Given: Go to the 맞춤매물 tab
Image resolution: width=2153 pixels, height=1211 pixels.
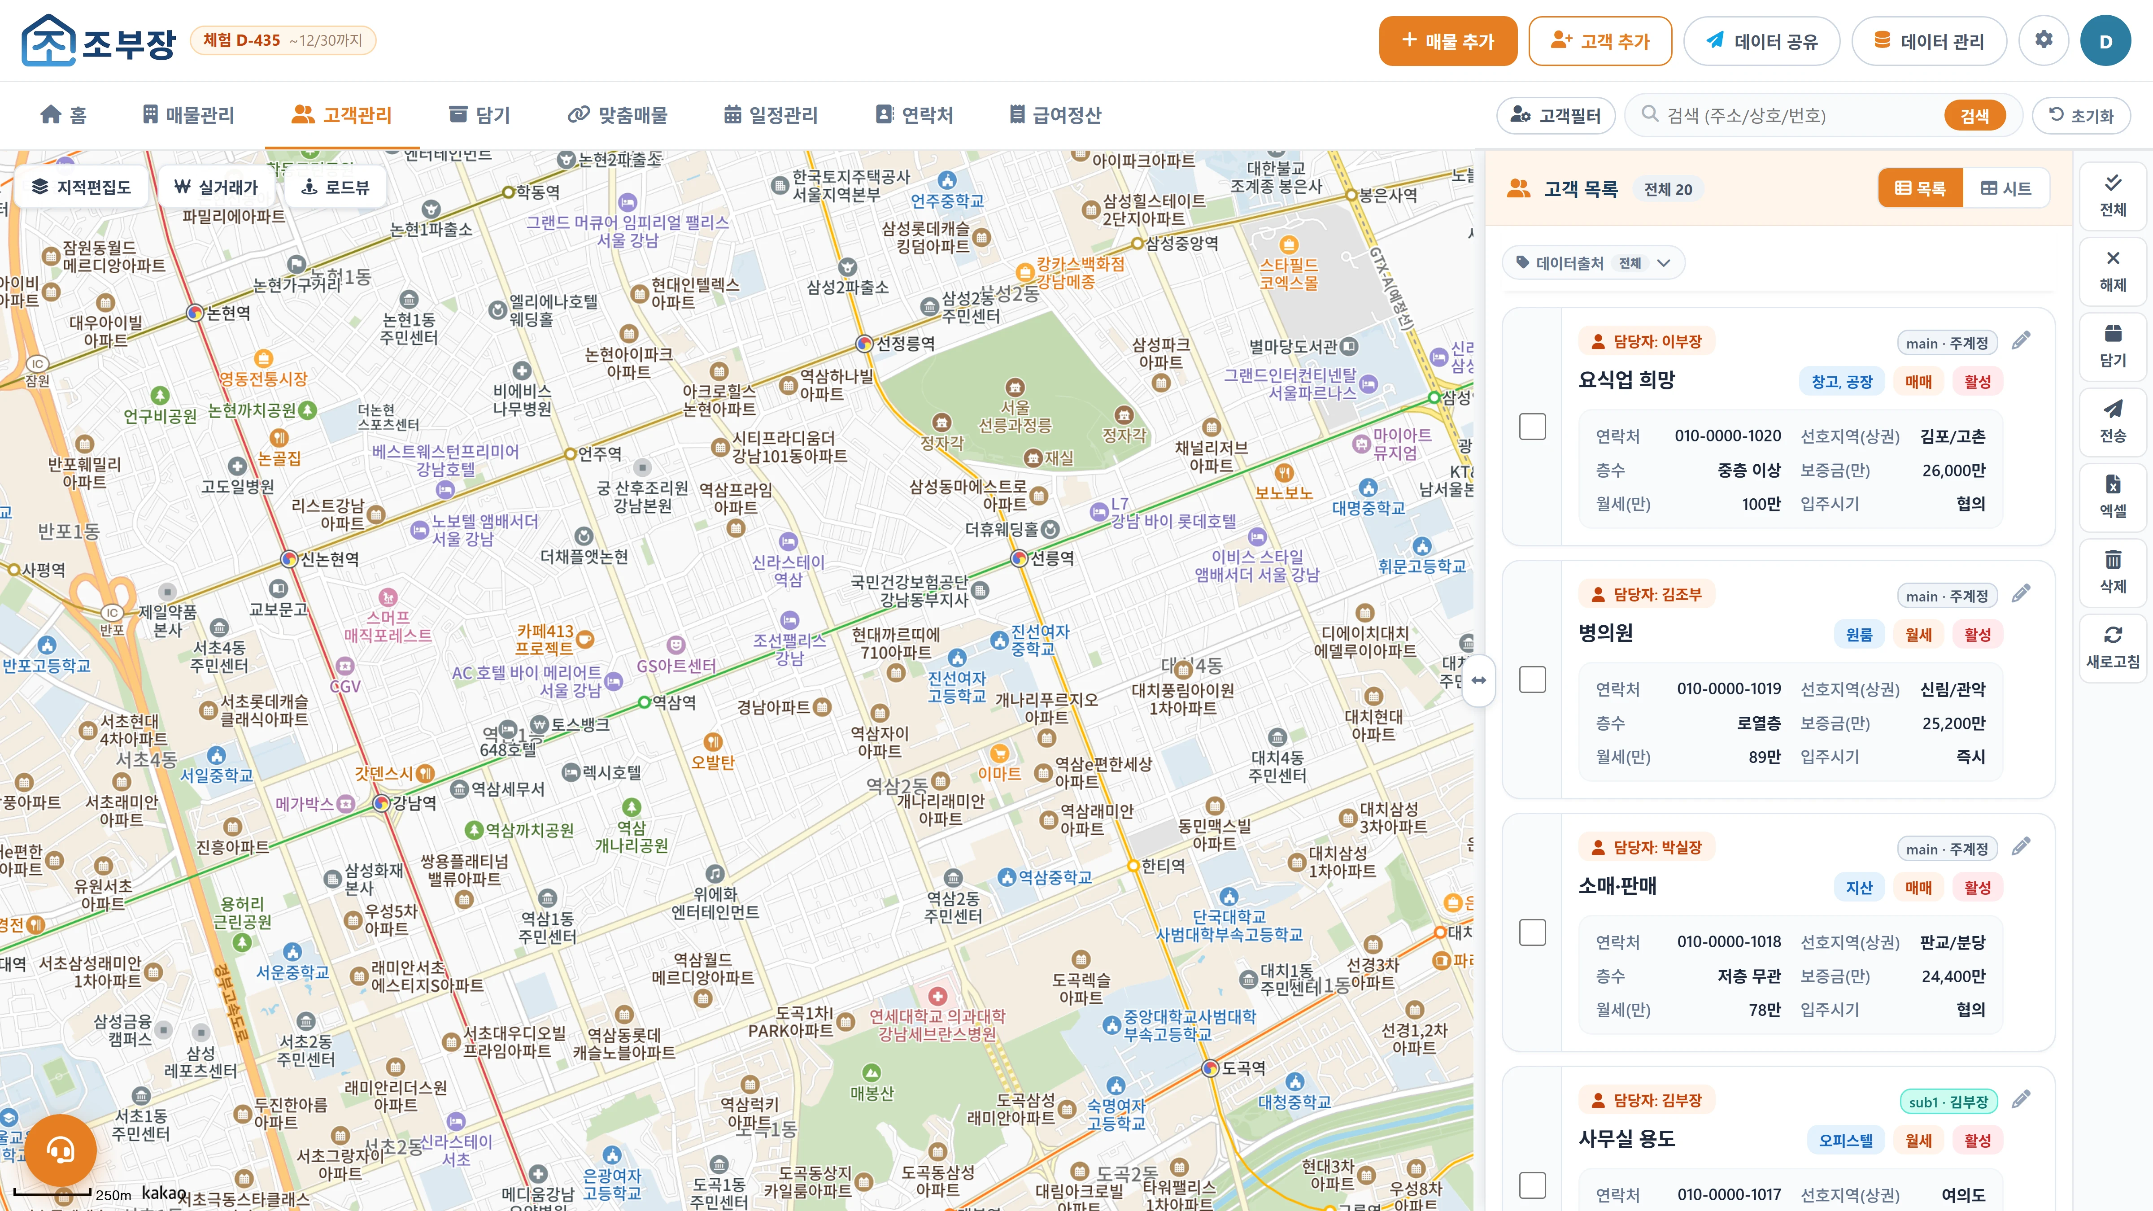Looking at the screenshot, I should tap(618, 115).
